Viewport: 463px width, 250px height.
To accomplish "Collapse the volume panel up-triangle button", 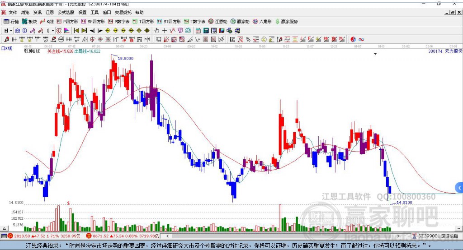I will tap(4, 228).
